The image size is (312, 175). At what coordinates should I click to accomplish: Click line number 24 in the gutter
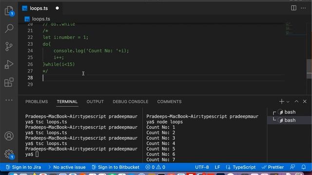click(x=30, y=51)
